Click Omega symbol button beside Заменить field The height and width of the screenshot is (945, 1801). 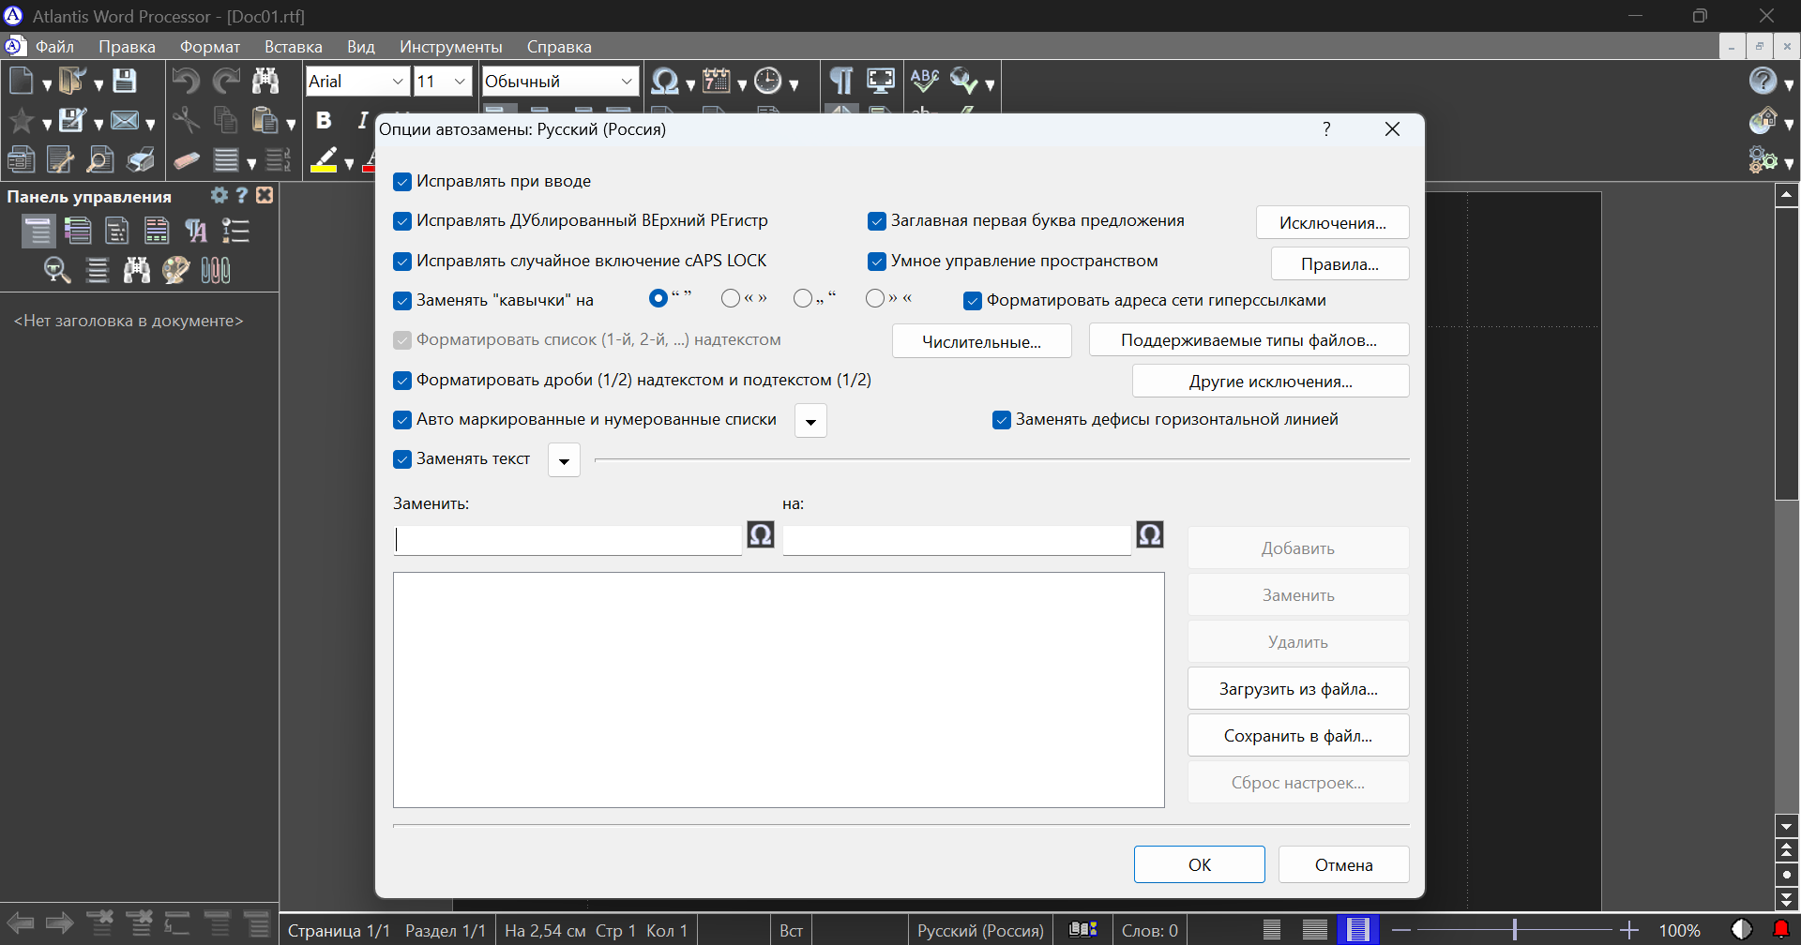pos(761,535)
